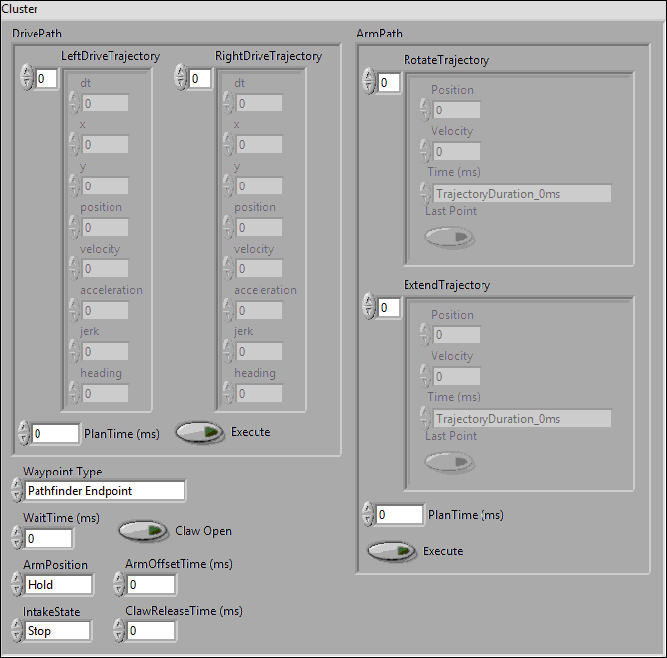The image size is (667, 658).
Task: Click LeftDriveTrajectory dt value field
Action: coord(105,103)
